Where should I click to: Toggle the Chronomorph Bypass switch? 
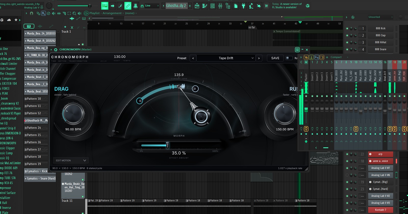(x=289, y=58)
